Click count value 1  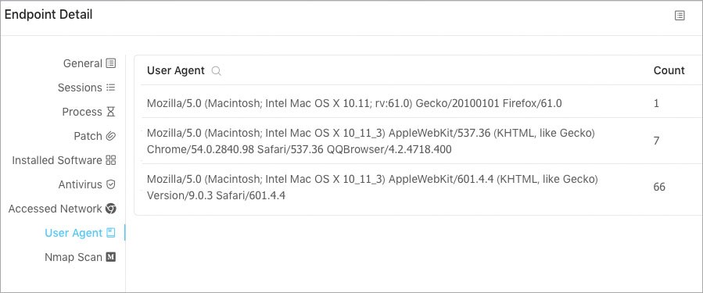[656, 103]
